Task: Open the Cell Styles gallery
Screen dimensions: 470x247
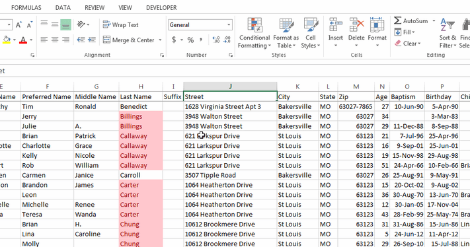Action: click(x=311, y=33)
